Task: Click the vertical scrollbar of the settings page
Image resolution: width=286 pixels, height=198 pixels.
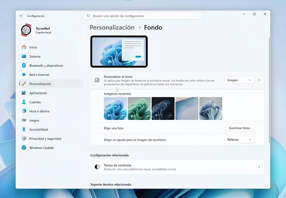Action: (x=269, y=90)
